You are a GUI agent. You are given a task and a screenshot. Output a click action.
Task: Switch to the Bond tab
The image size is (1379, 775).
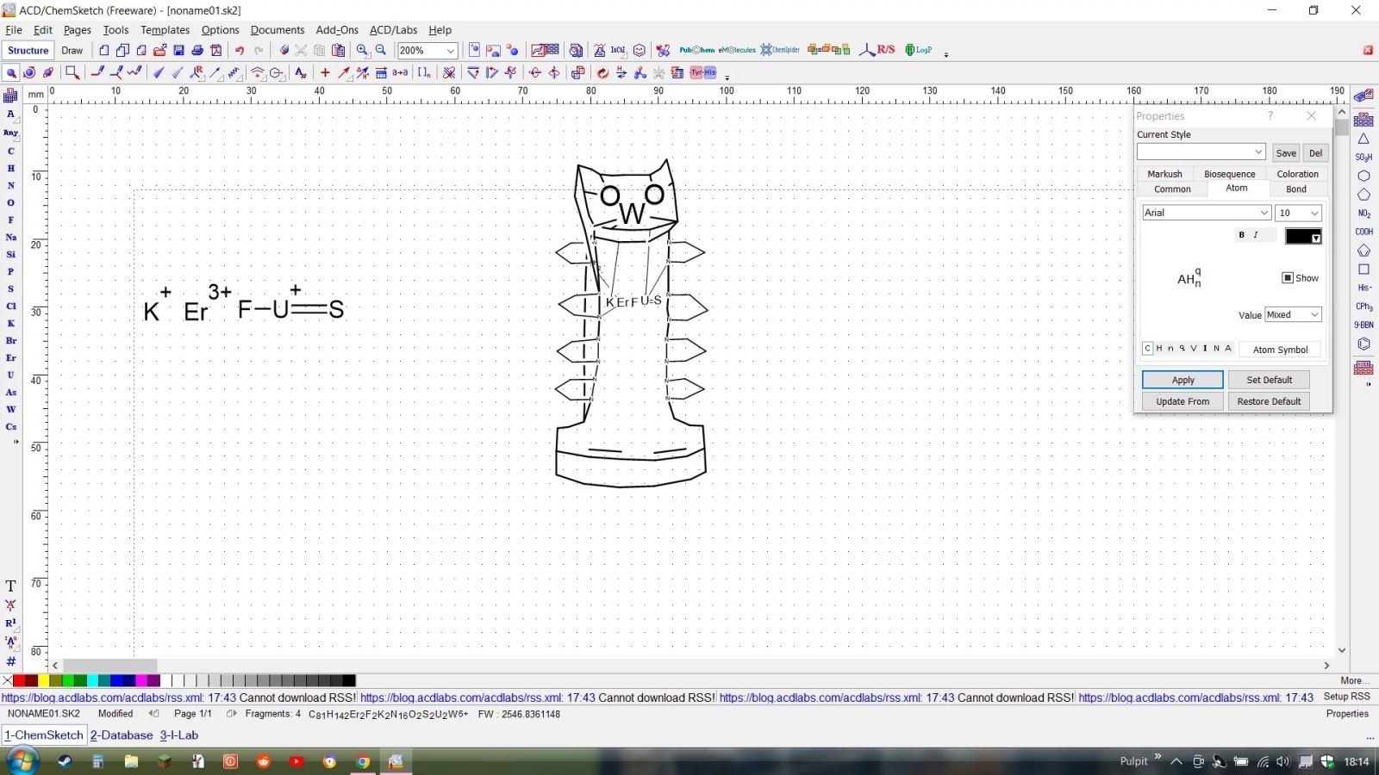click(1296, 189)
